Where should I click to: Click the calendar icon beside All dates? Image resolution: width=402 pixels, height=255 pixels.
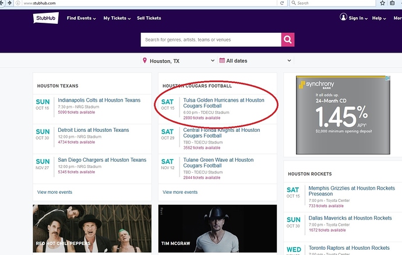pos(222,61)
